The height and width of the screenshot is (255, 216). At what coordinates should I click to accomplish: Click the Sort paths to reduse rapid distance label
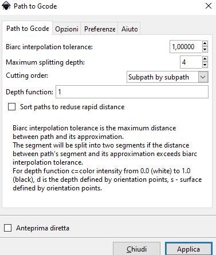(x=72, y=107)
